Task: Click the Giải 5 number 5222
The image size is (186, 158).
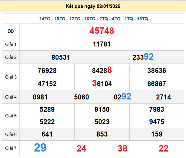Action: [47, 122]
